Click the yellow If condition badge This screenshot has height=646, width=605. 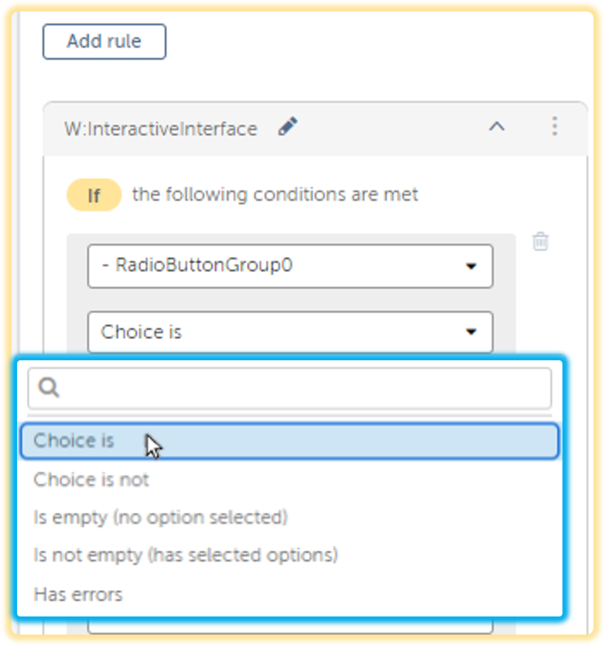point(94,195)
